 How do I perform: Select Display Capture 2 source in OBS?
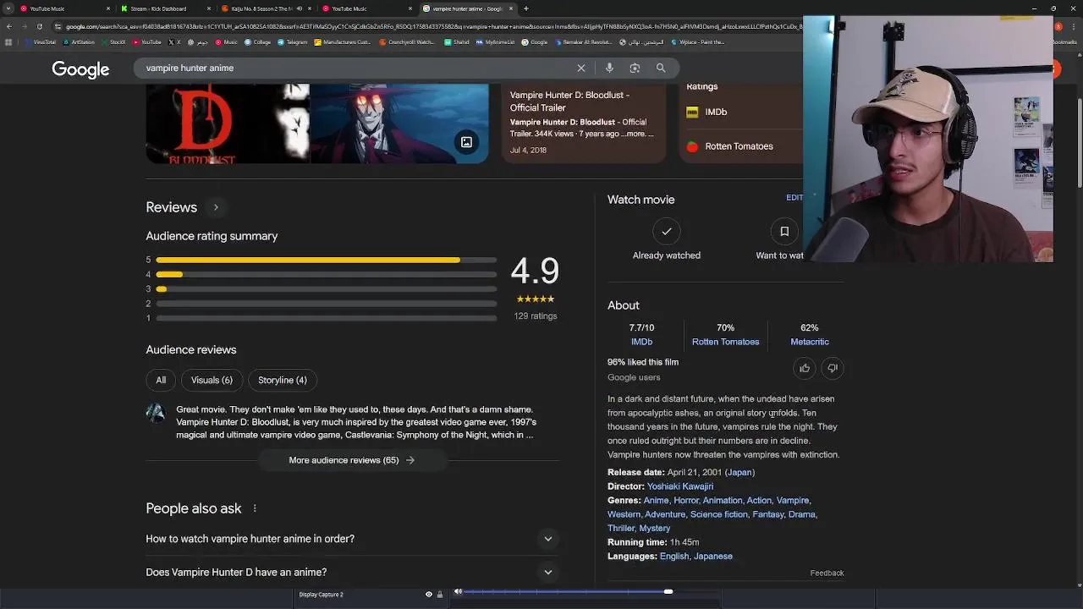322,594
